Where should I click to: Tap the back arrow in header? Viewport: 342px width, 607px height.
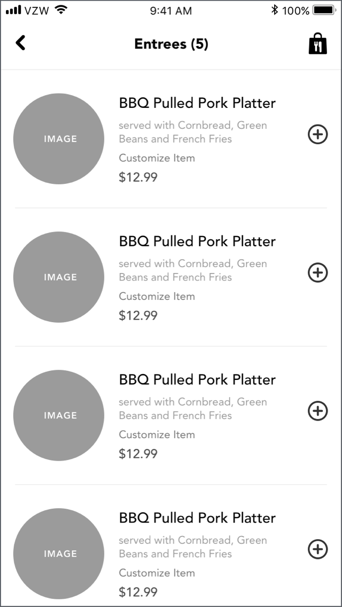coord(20,43)
